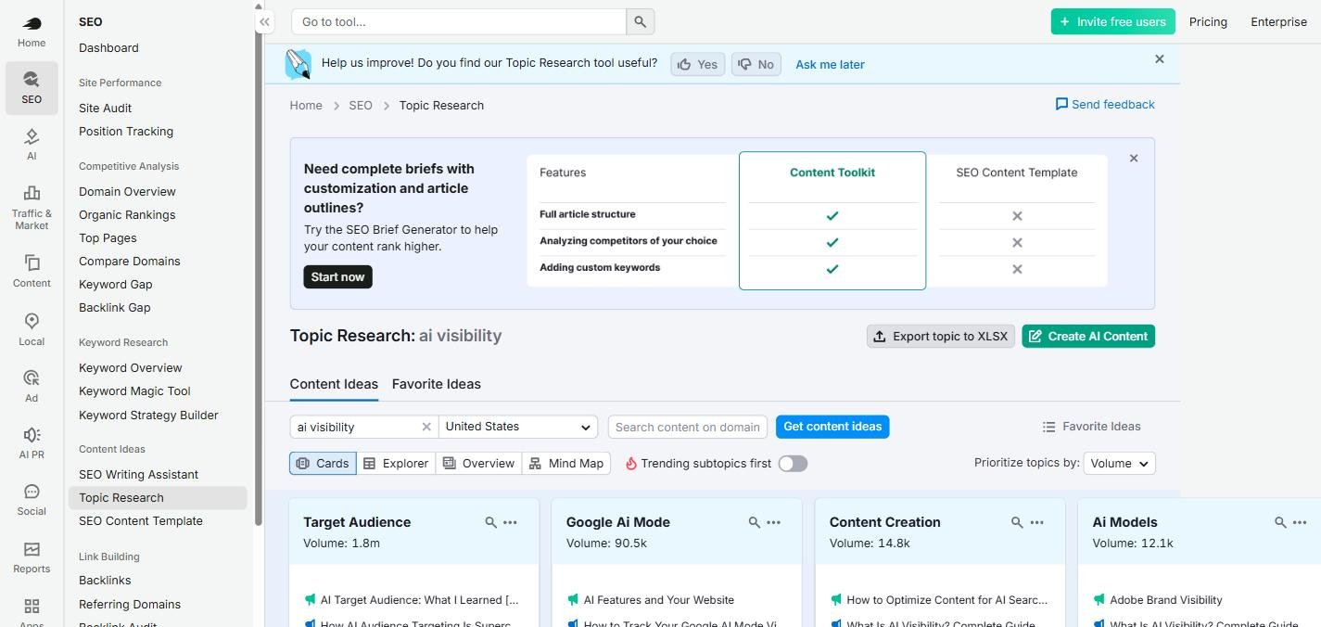Click Send feedback link
This screenshot has height=627, width=1321.
coord(1105,104)
